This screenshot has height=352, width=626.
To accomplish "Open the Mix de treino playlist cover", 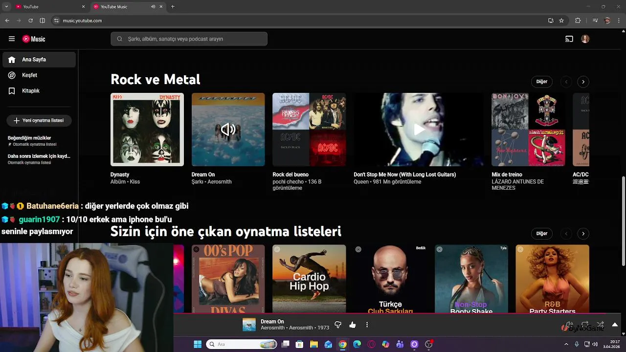I will coord(528,130).
